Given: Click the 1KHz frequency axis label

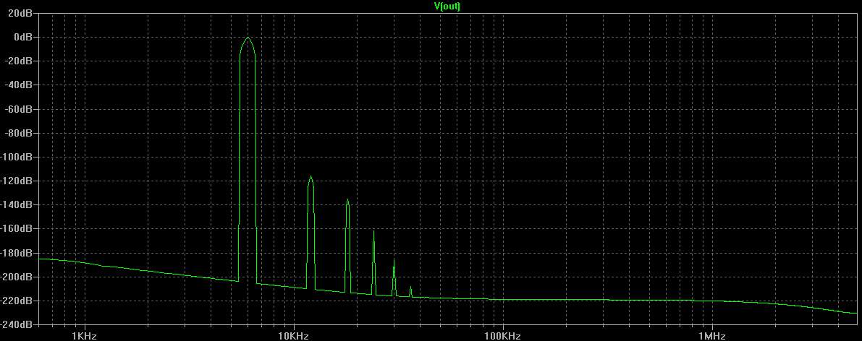Looking at the screenshot, I should point(85,336).
